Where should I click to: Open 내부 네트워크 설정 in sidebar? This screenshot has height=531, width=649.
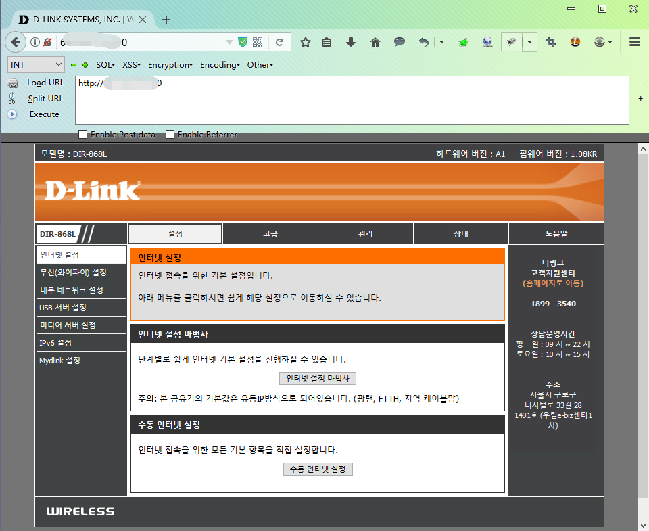click(81, 290)
